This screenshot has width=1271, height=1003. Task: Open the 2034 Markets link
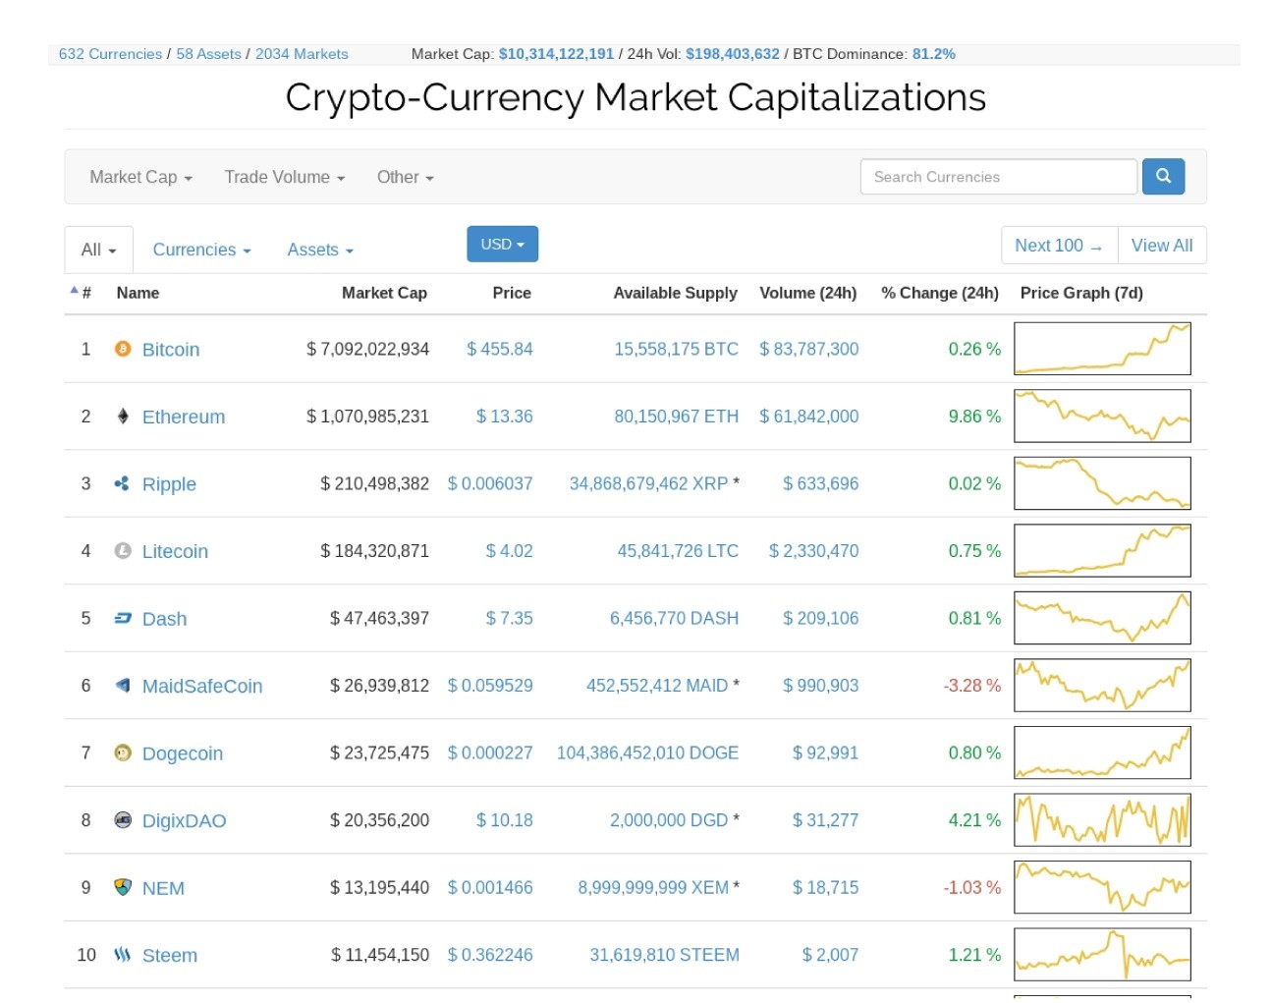pyautogui.click(x=302, y=54)
